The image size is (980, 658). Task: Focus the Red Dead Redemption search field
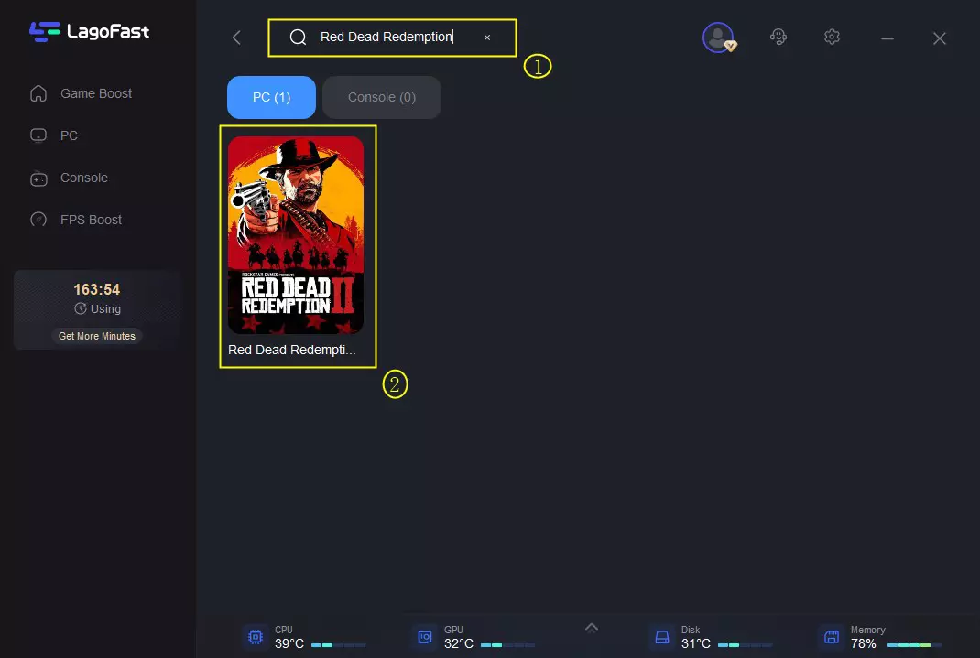pyautogui.click(x=393, y=38)
